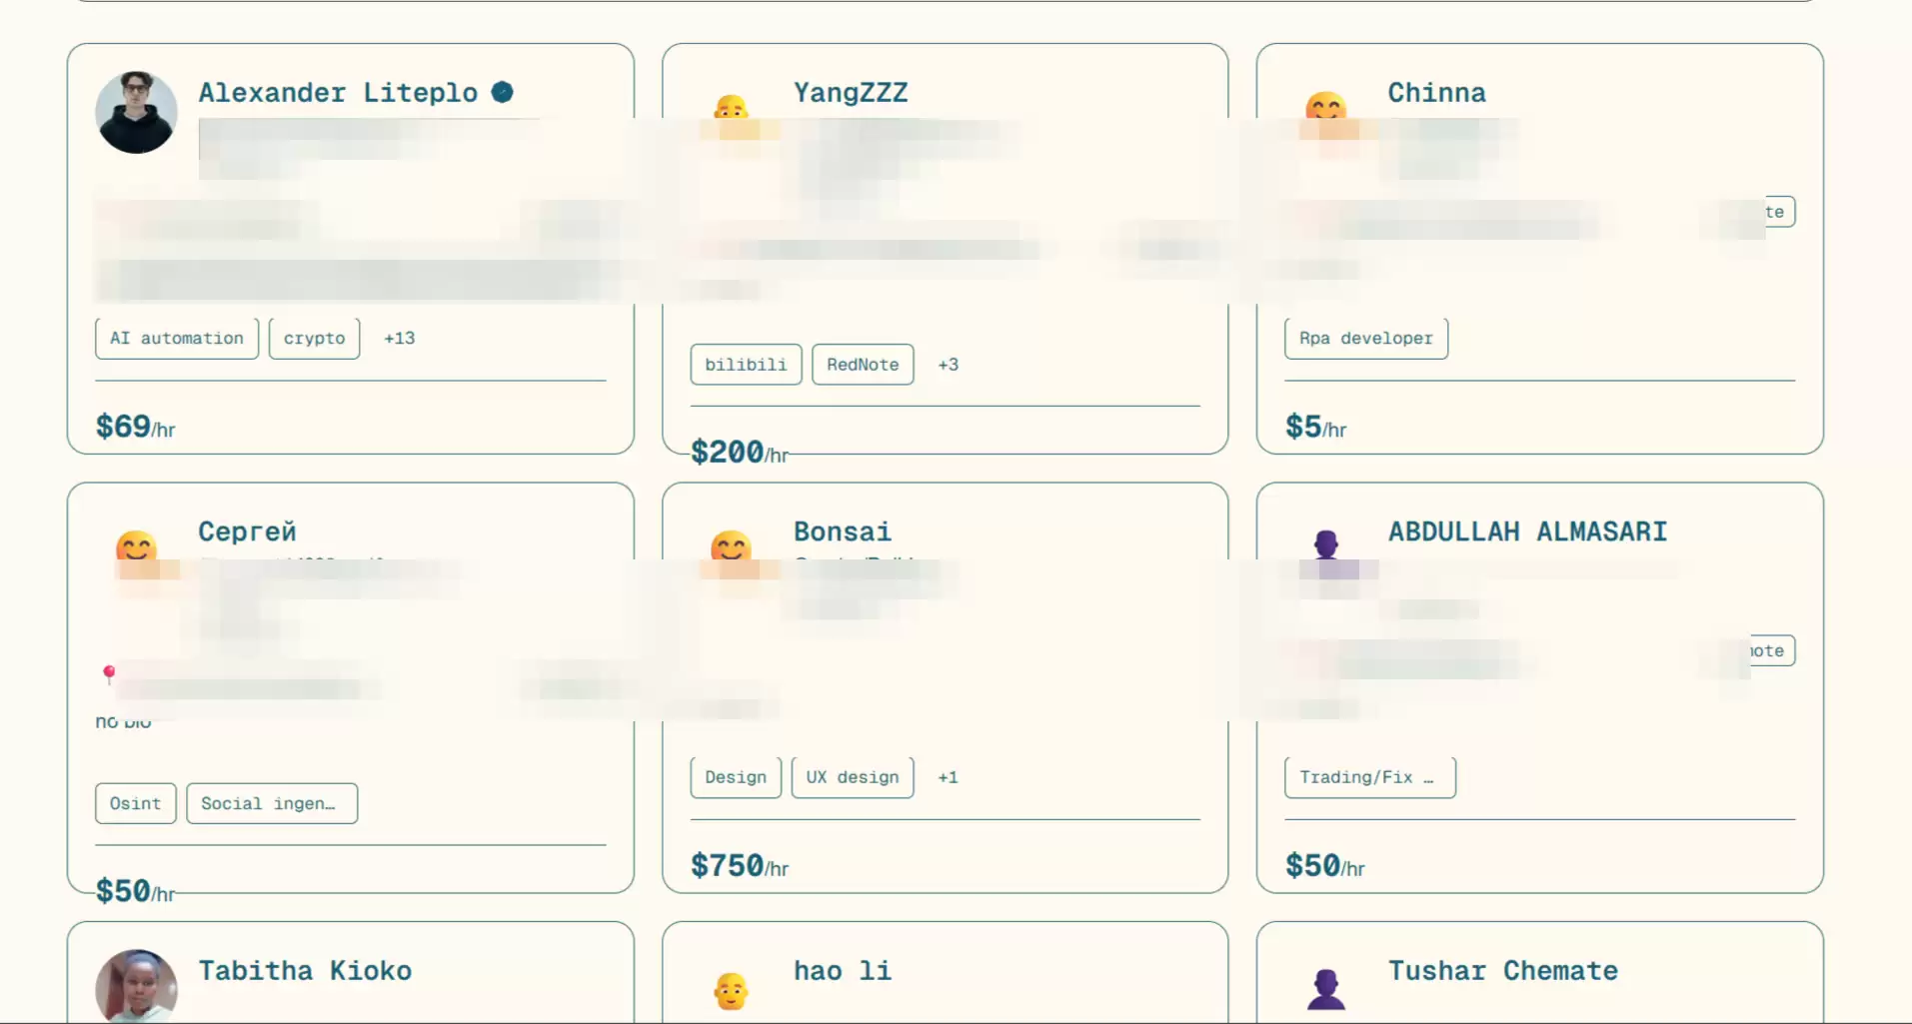This screenshot has height=1024, width=1912.
Task: Click the RedNote skill tag
Action: [x=863, y=365]
